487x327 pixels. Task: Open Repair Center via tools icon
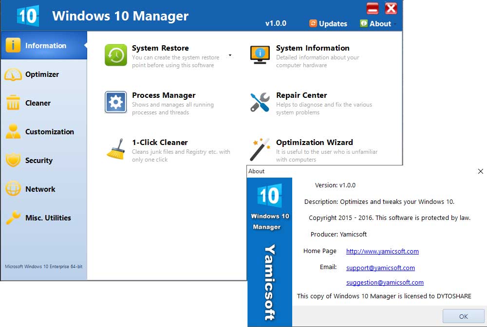[260, 102]
